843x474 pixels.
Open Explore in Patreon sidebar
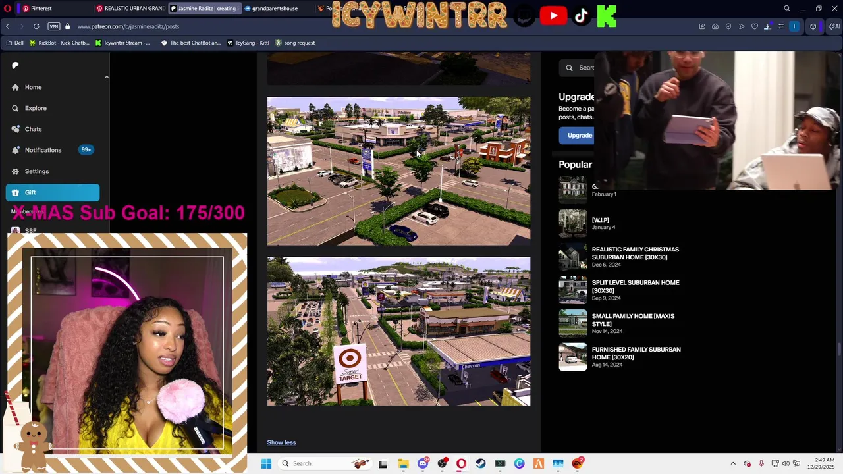[x=36, y=108]
